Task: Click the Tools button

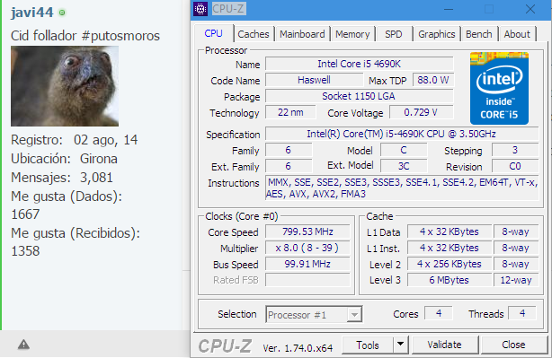Action: [368, 345]
